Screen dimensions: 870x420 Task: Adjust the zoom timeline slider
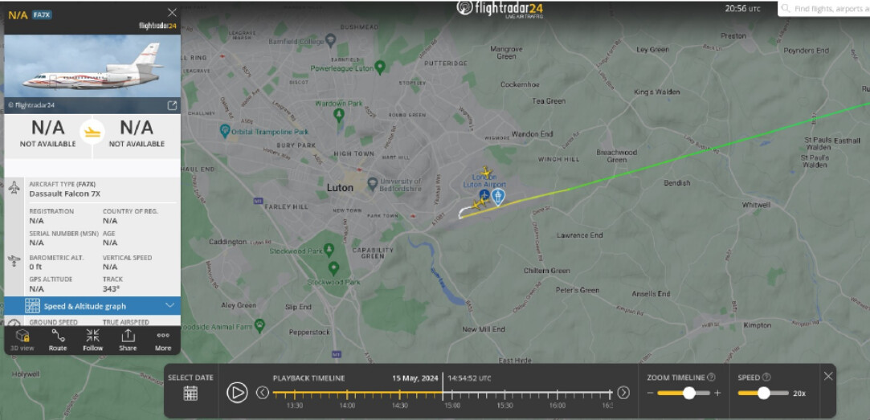click(x=688, y=393)
